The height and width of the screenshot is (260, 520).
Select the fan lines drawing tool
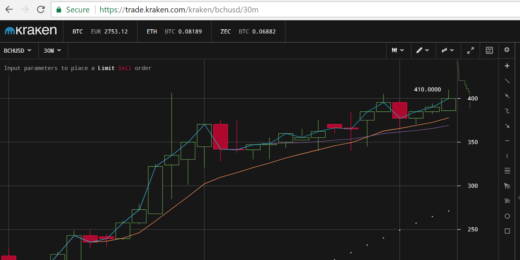(507, 186)
